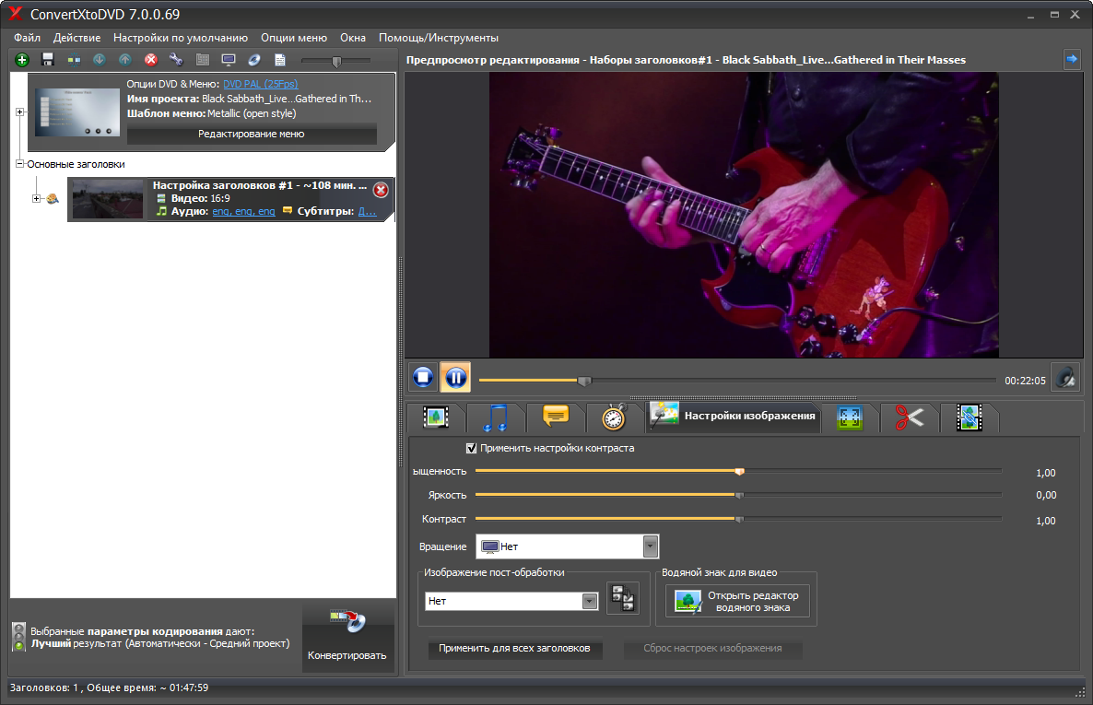This screenshot has width=1093, height=705.
Task: Click the saturation slider handle
Action: (740, 472)
